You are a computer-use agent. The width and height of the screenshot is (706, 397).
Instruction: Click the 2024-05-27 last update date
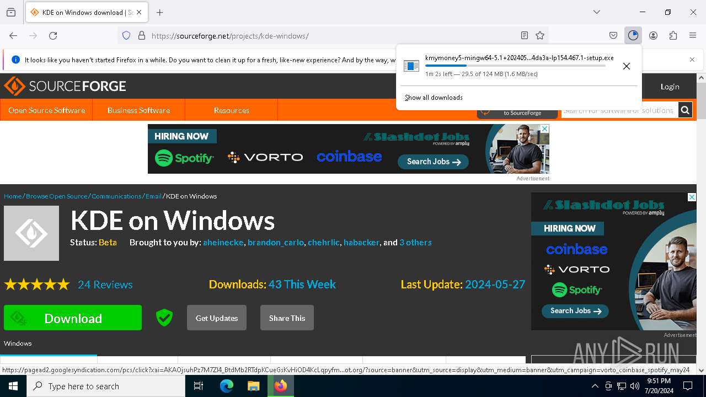click(495, 285)
